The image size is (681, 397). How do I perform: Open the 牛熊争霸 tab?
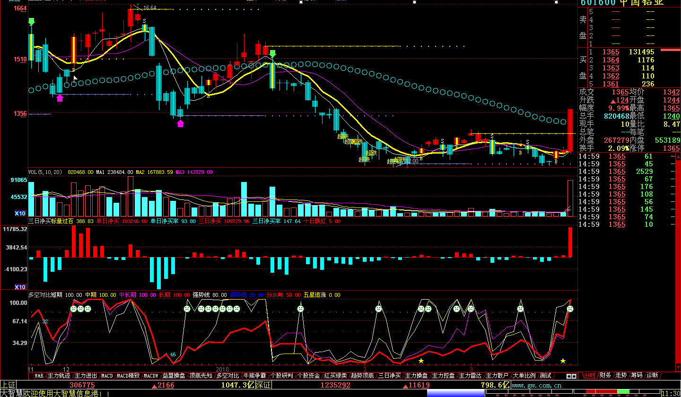[x=255, y=376]
